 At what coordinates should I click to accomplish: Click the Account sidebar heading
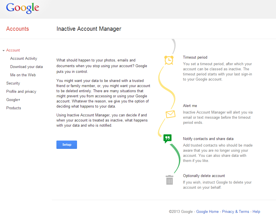[x=13, y=50]
